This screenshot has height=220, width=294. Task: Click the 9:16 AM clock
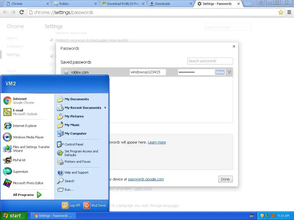(x=283, y=216)
